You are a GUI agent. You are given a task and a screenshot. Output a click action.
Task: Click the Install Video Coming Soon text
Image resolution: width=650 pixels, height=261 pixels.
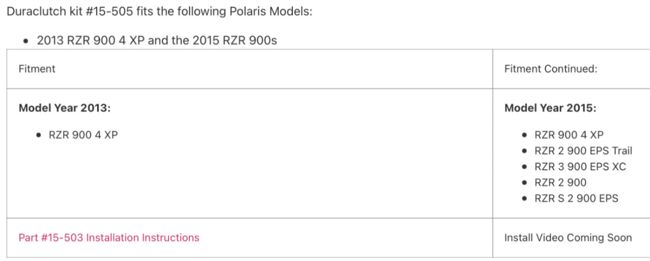(x=568, y=238)
